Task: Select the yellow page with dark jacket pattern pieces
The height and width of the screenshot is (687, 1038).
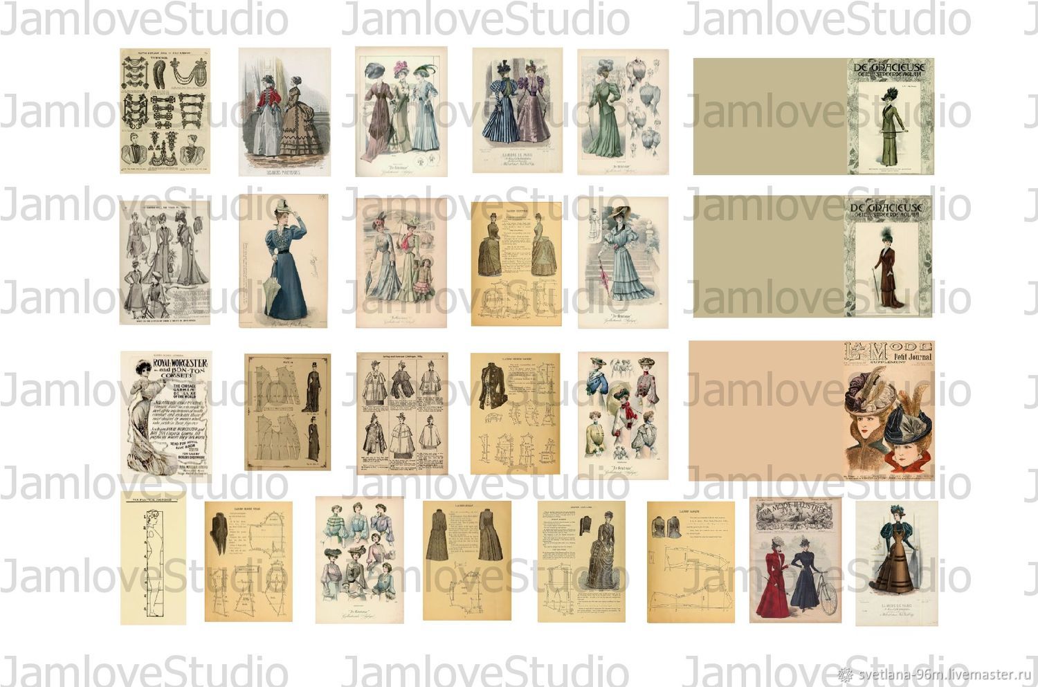Action: [x=515, y=414]
